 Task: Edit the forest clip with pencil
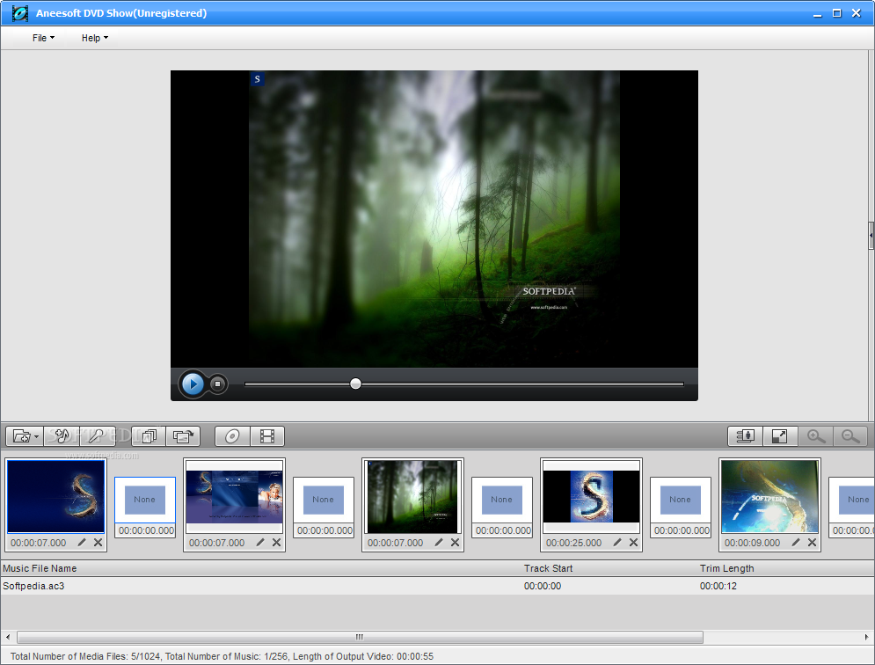439,542
